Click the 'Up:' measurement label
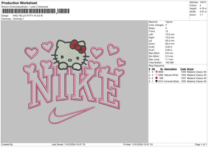 (x=150, y=41)
